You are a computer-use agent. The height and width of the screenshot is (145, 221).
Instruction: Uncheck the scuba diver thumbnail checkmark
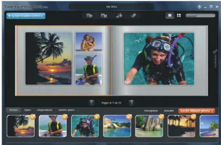pos(97,117)
